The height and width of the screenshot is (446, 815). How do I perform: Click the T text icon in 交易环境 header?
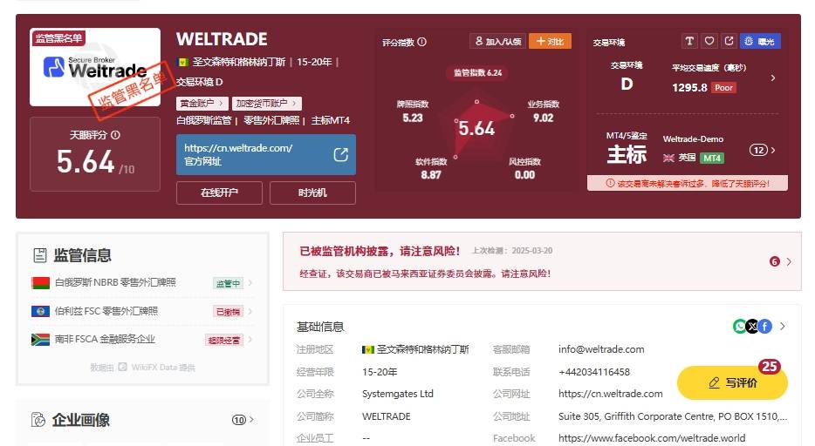coord(689,41)
